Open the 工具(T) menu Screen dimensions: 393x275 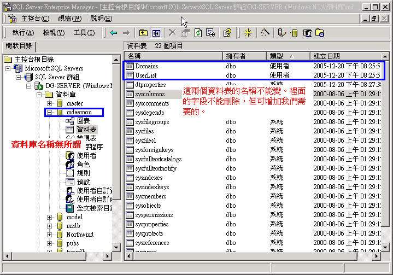(x=84, y=33)
